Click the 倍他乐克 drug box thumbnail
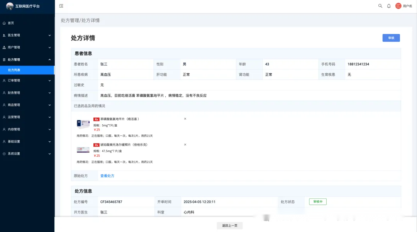 pyautogui.click(x=83, y=149)
